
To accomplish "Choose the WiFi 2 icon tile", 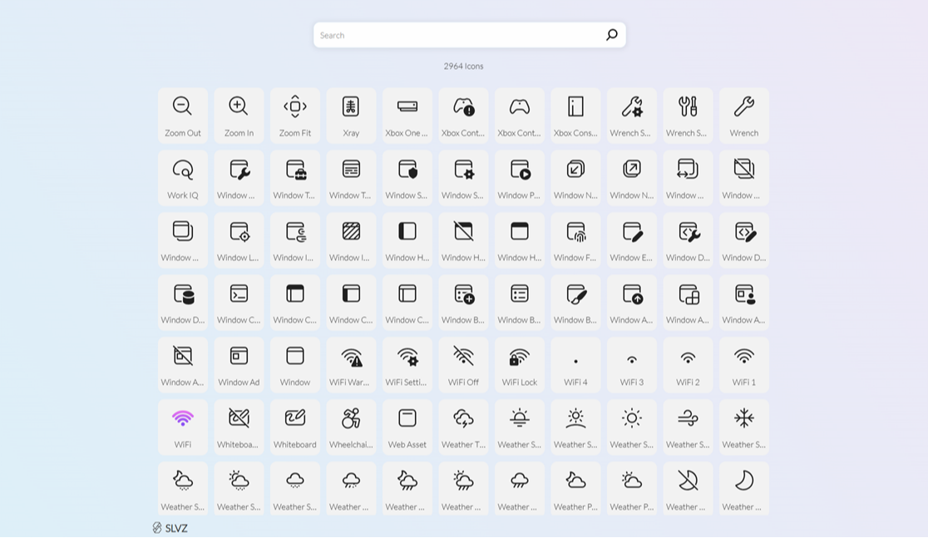I will [x=688, y=364].
